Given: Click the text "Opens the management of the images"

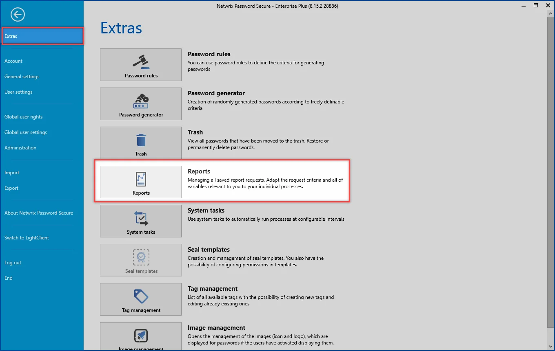Looking at the screenshot, I should click(x=228, y=336).
